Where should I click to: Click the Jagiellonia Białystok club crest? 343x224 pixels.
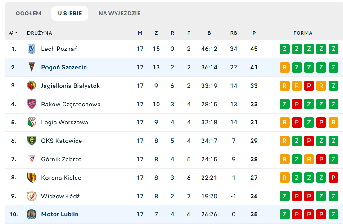[x=32, y=86]
